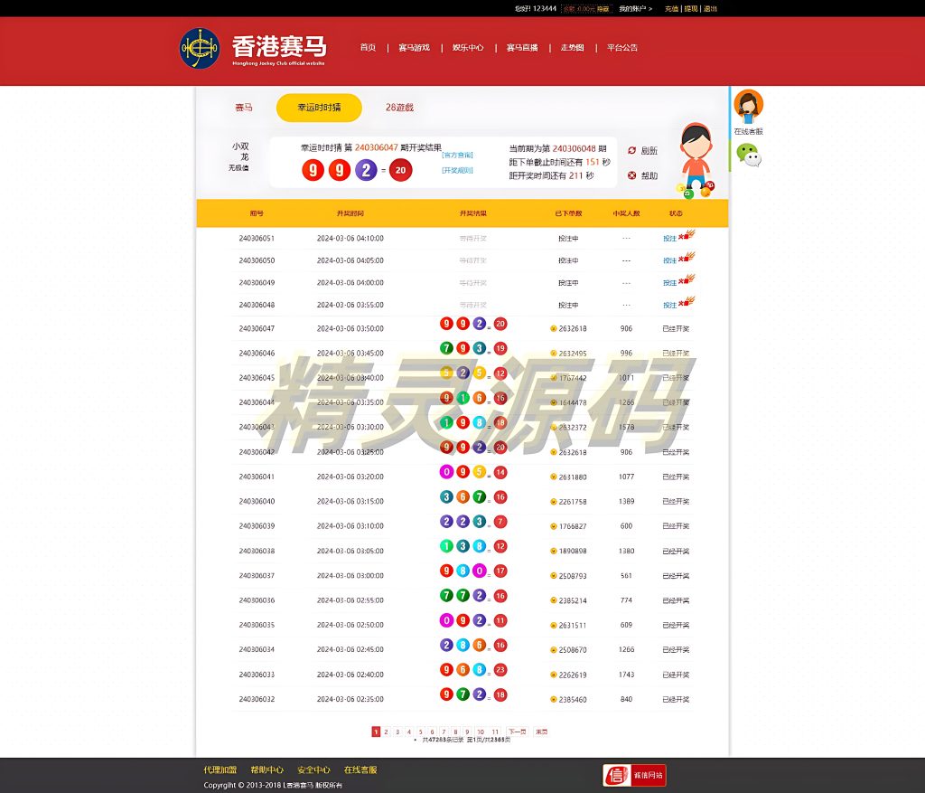Open the 开奖规则 draw rules link
925x793 pixels.
457,171
